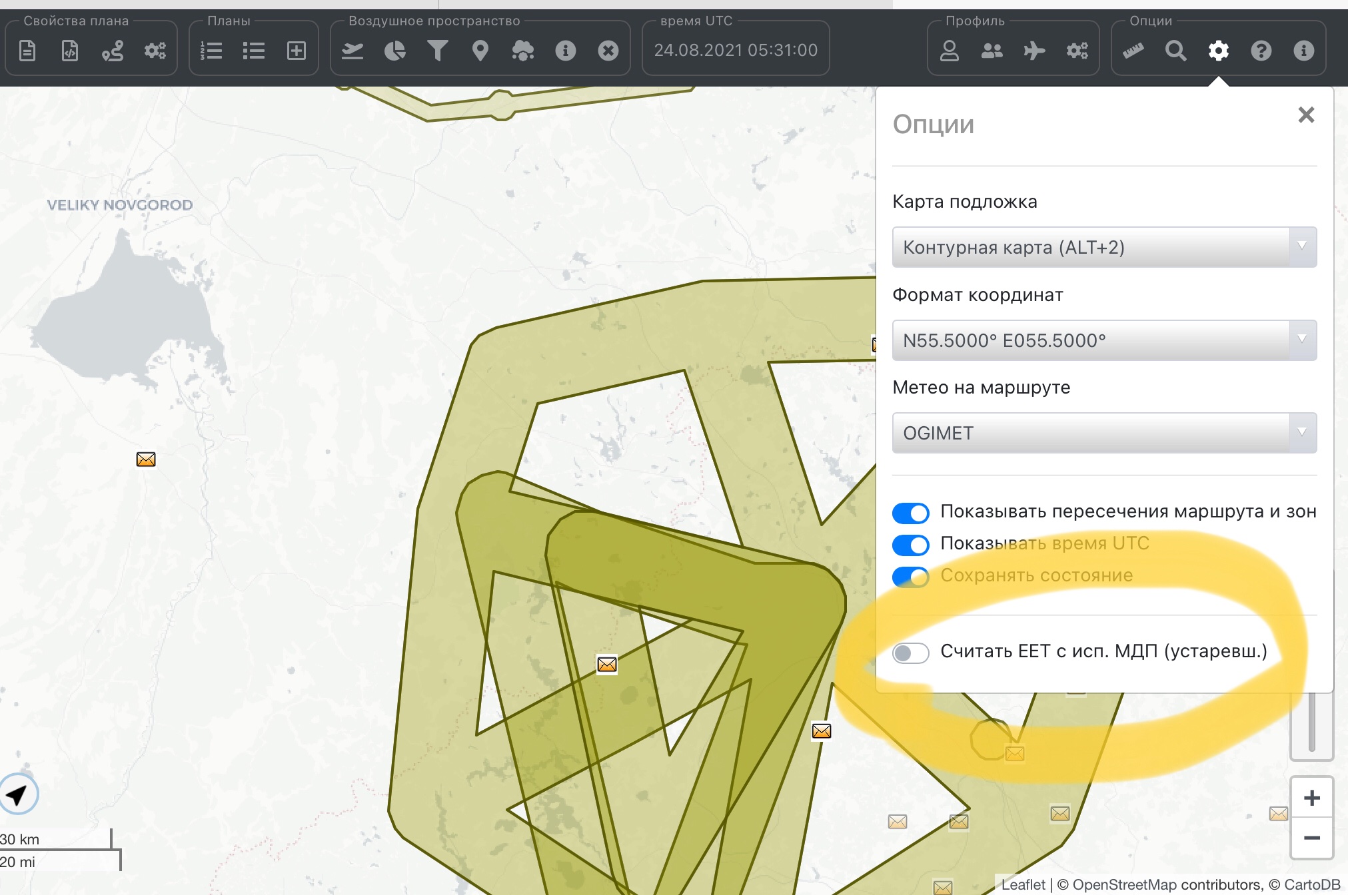Enable Считать EET с исп. МДП toggle

(x=910, y=653)
